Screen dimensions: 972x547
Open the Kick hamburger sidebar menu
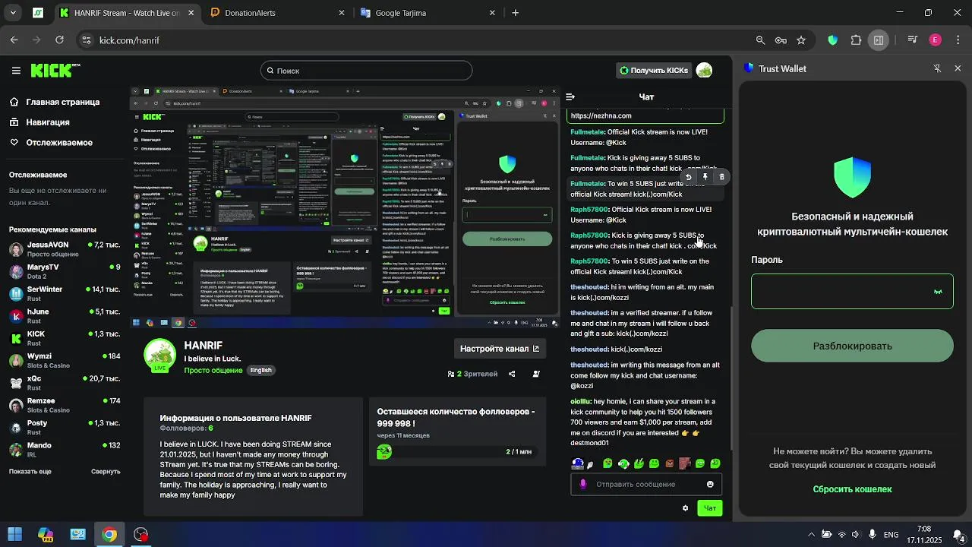click(16, 71)
